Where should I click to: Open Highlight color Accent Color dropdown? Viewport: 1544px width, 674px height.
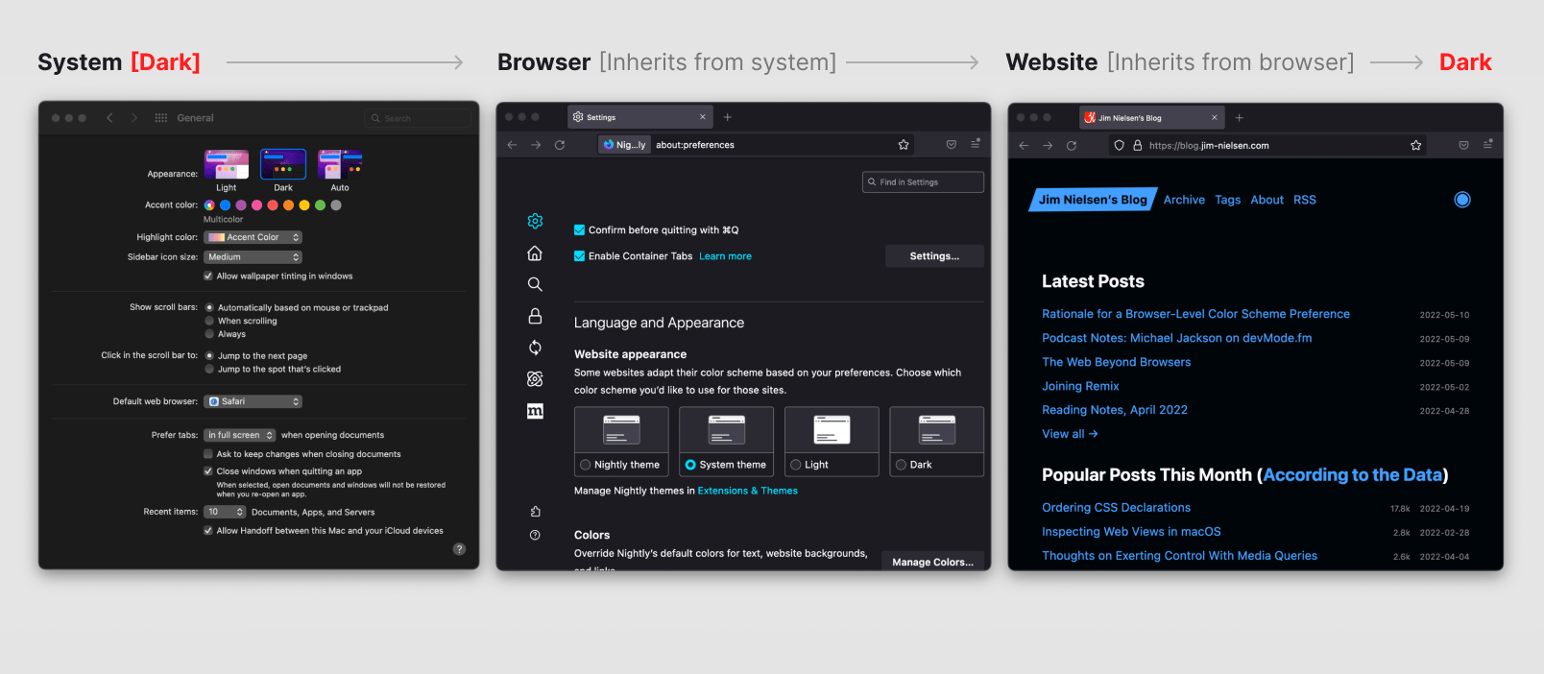253,237
